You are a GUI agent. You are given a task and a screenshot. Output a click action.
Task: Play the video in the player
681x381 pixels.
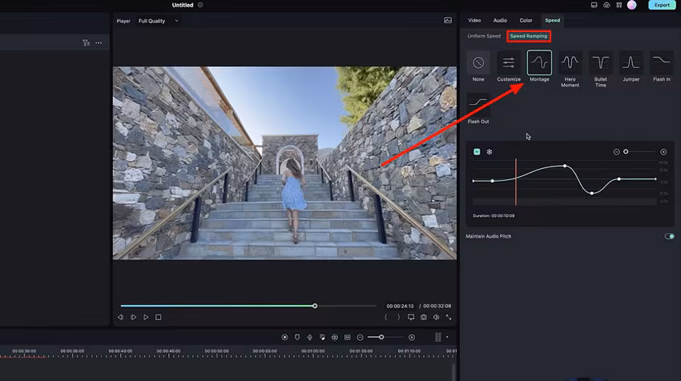146,317
